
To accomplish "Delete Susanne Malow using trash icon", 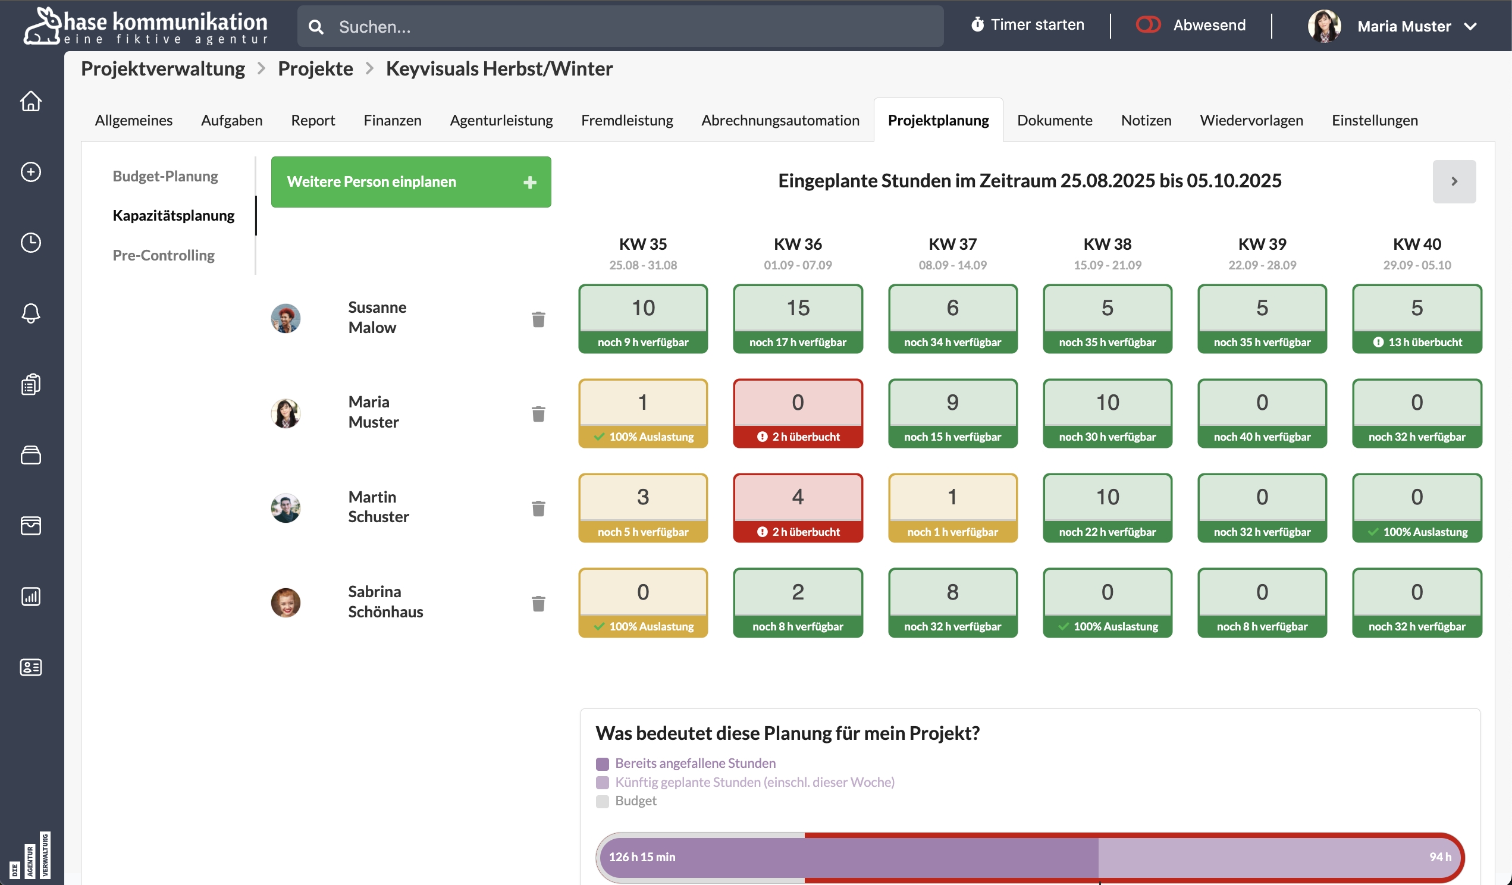I will pos(538,319).
